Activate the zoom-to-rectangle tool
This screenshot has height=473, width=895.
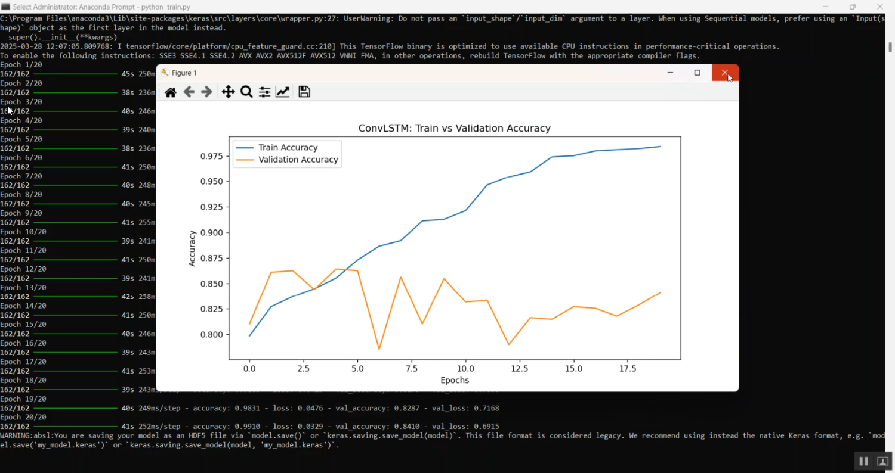(246, 92)
